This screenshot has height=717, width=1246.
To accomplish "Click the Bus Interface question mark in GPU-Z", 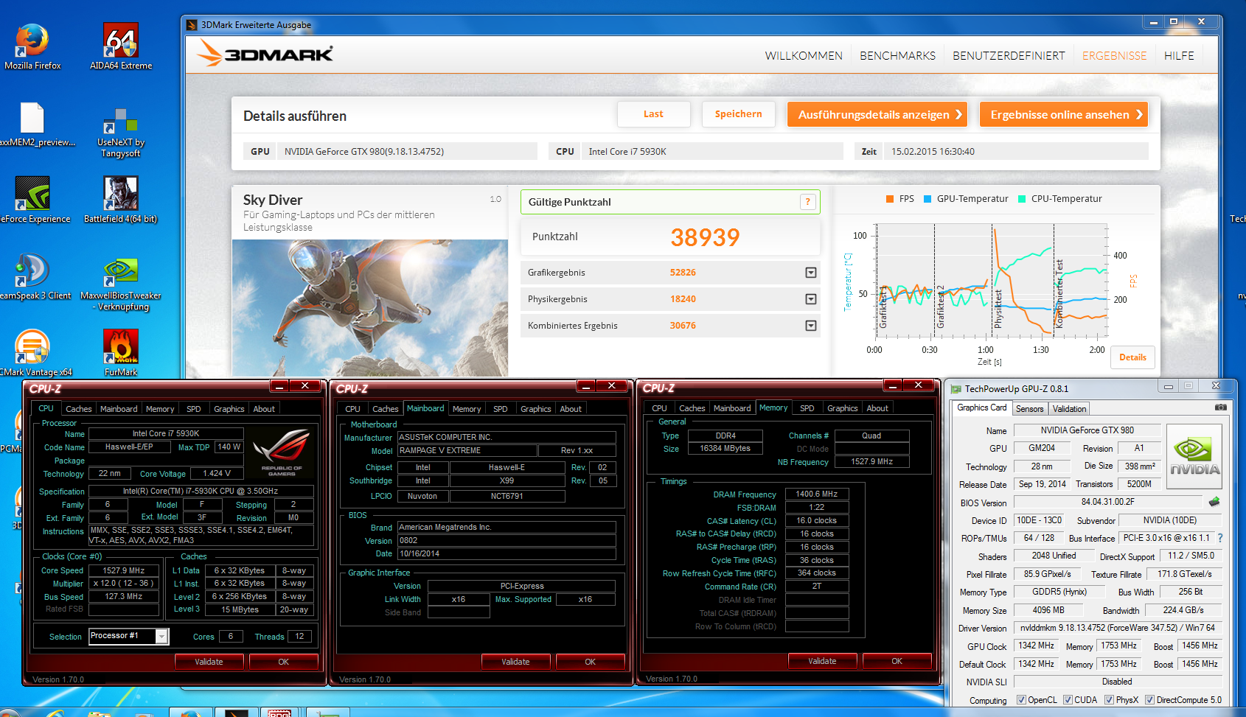I will coord(1219,538).
